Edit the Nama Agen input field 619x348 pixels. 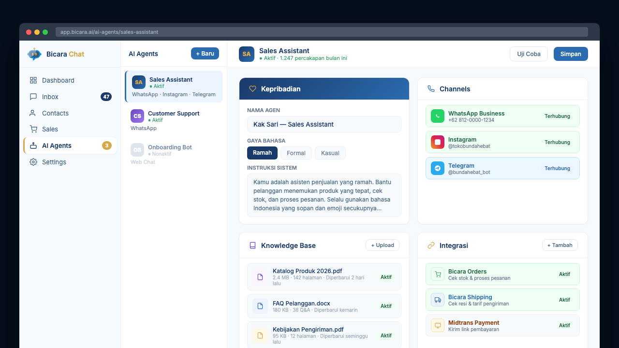324,124
